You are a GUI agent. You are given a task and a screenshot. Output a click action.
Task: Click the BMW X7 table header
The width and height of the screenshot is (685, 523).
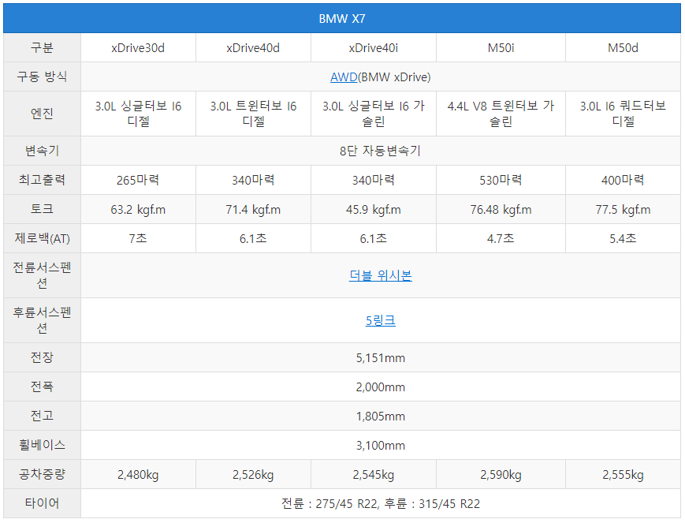tap(342, 18)
